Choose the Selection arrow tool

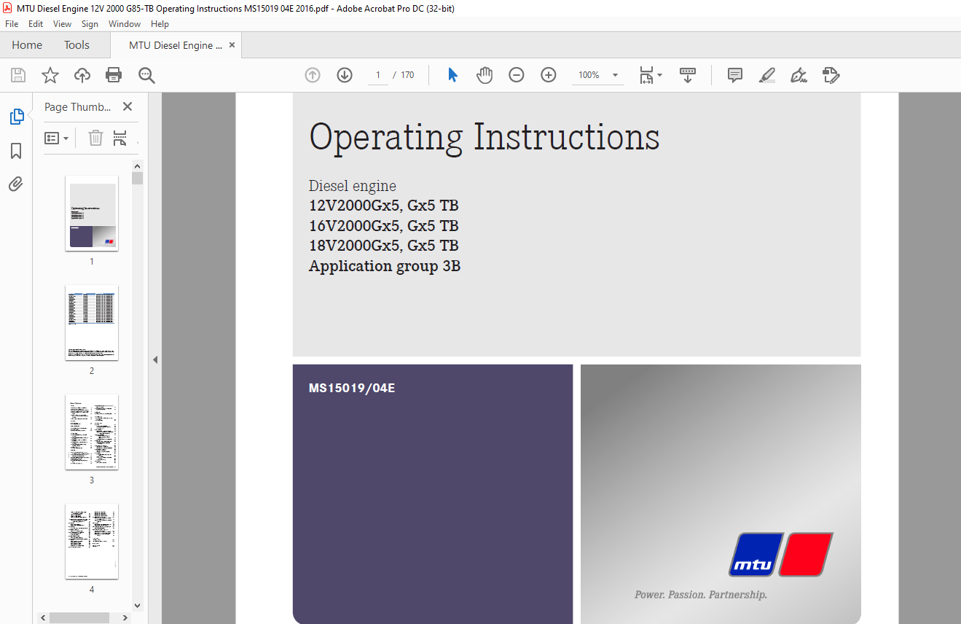click(x=452, y=75)
